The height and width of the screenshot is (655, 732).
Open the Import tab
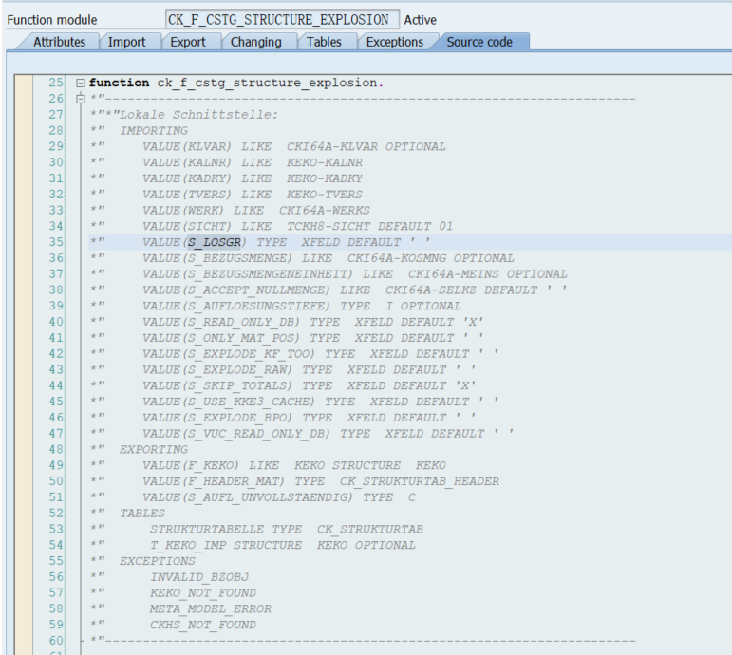pyautogui.click(x=126, y=42)
